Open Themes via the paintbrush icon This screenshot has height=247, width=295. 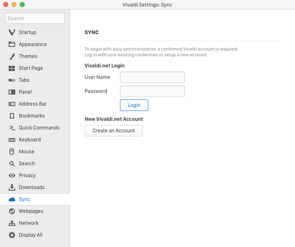12,56
